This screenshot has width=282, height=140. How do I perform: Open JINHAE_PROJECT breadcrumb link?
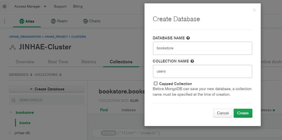coord(56,37)
